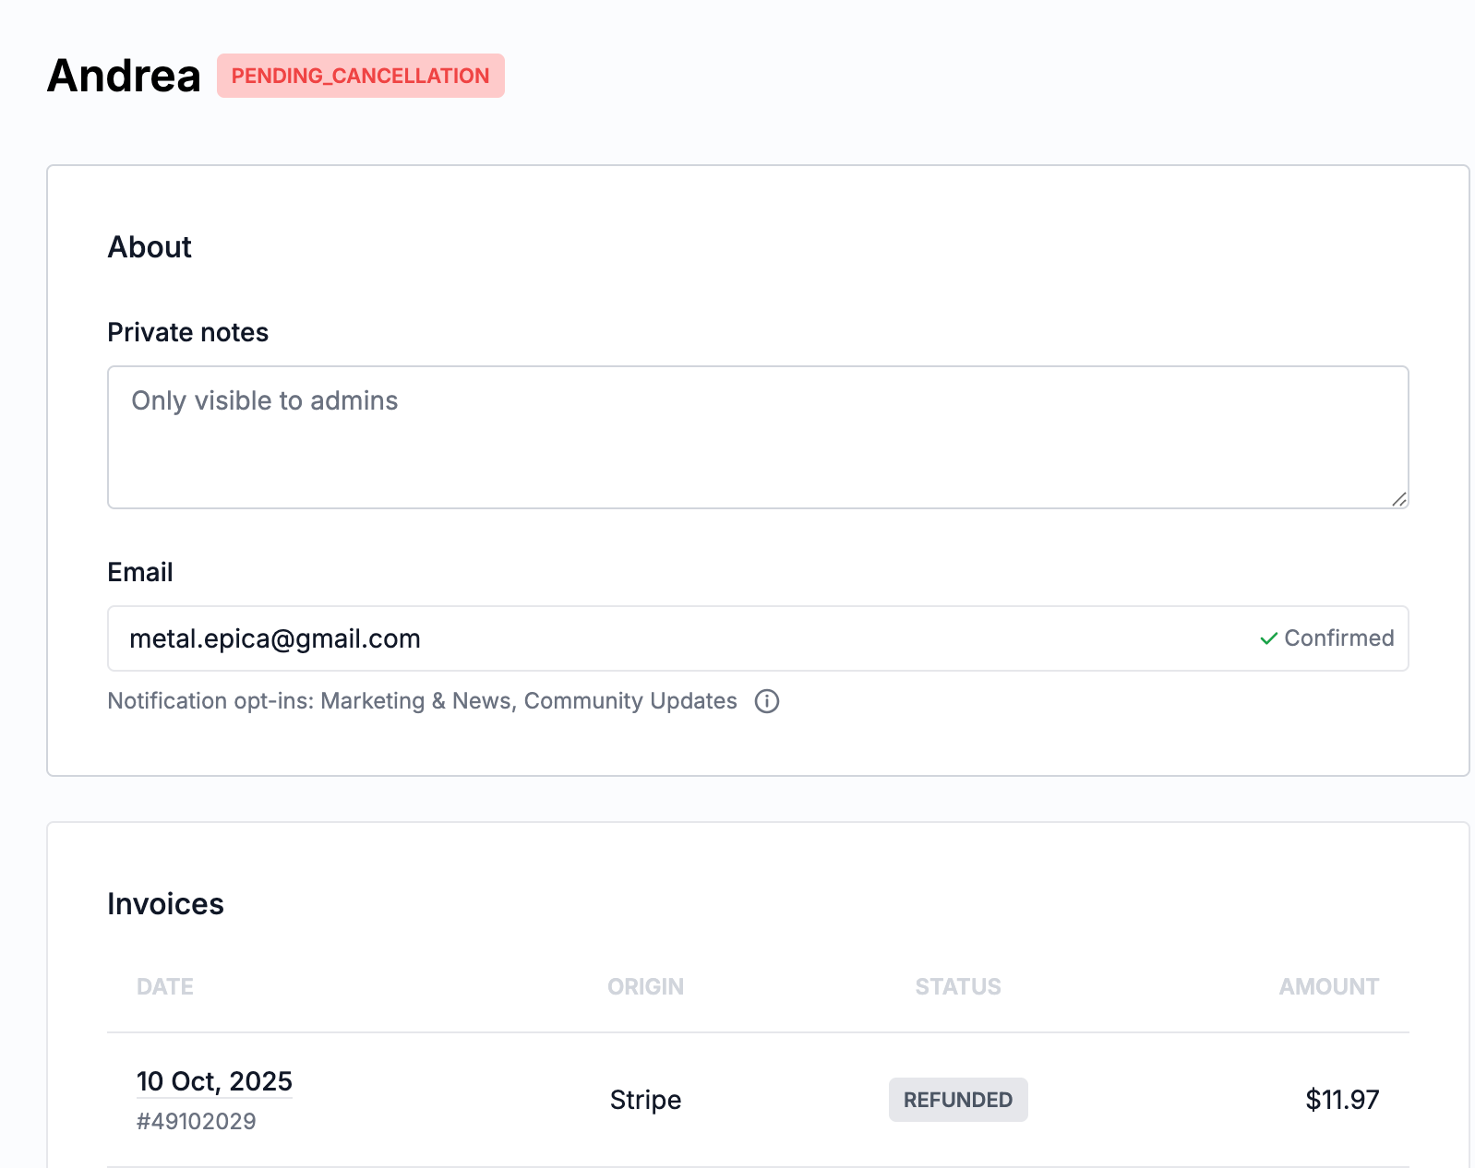
Task: Click the Notification opt-ins text
Action: 422,701
